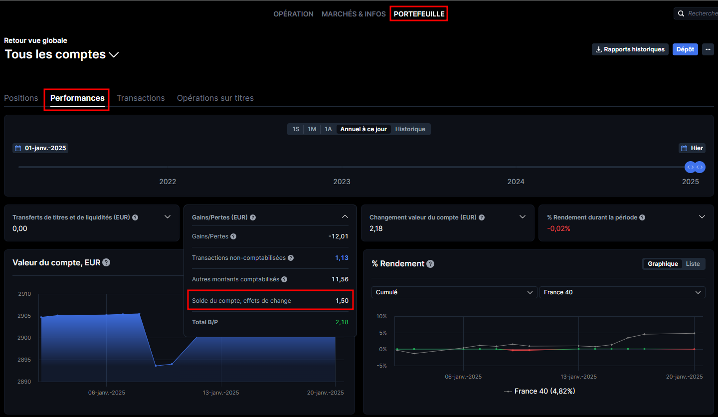This screenshot has height=417, width=718.
Task: Click help icon beside % Rendement chart title
Action: point(430,264)
